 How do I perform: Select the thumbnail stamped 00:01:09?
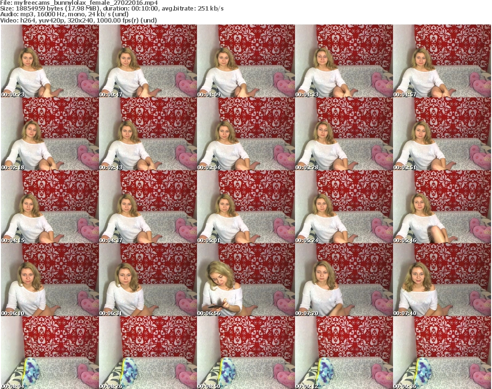[x=246, y=61]
